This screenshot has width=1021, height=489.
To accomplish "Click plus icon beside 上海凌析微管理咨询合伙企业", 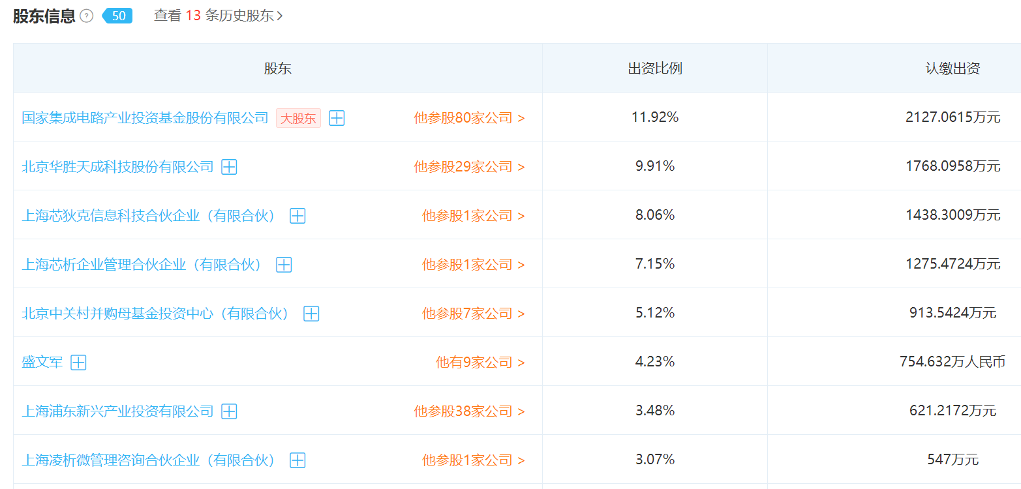I will (297, 460).
